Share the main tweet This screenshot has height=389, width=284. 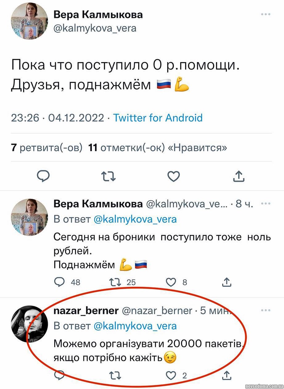click(238, 176)
